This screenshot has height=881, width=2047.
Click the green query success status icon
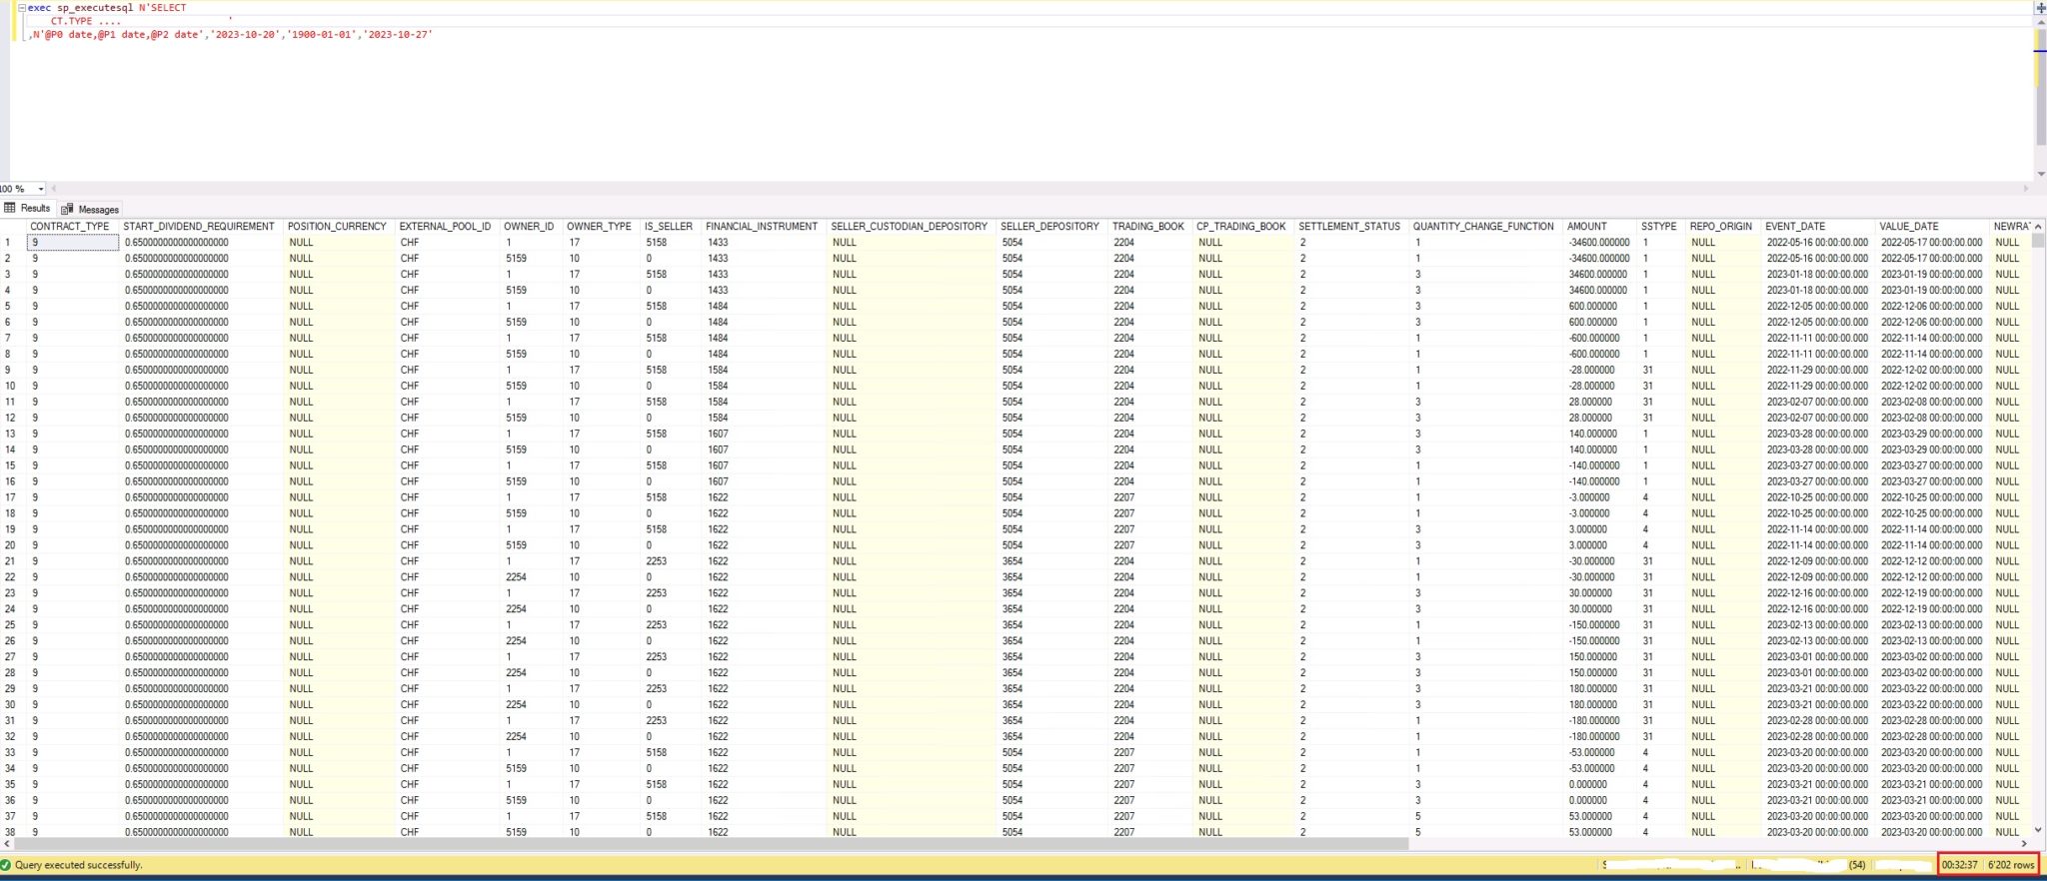pyautogui.click(x=6, y=865)
